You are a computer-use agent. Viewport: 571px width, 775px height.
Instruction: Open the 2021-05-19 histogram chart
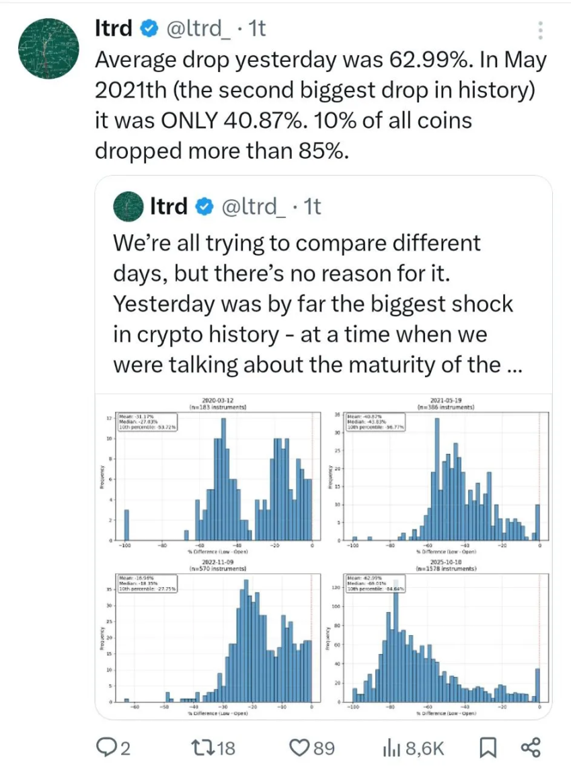tap(444, 479)
